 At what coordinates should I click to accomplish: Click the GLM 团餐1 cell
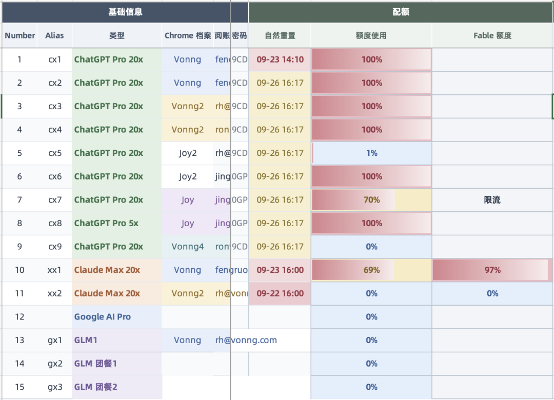(x=117, y=363)
